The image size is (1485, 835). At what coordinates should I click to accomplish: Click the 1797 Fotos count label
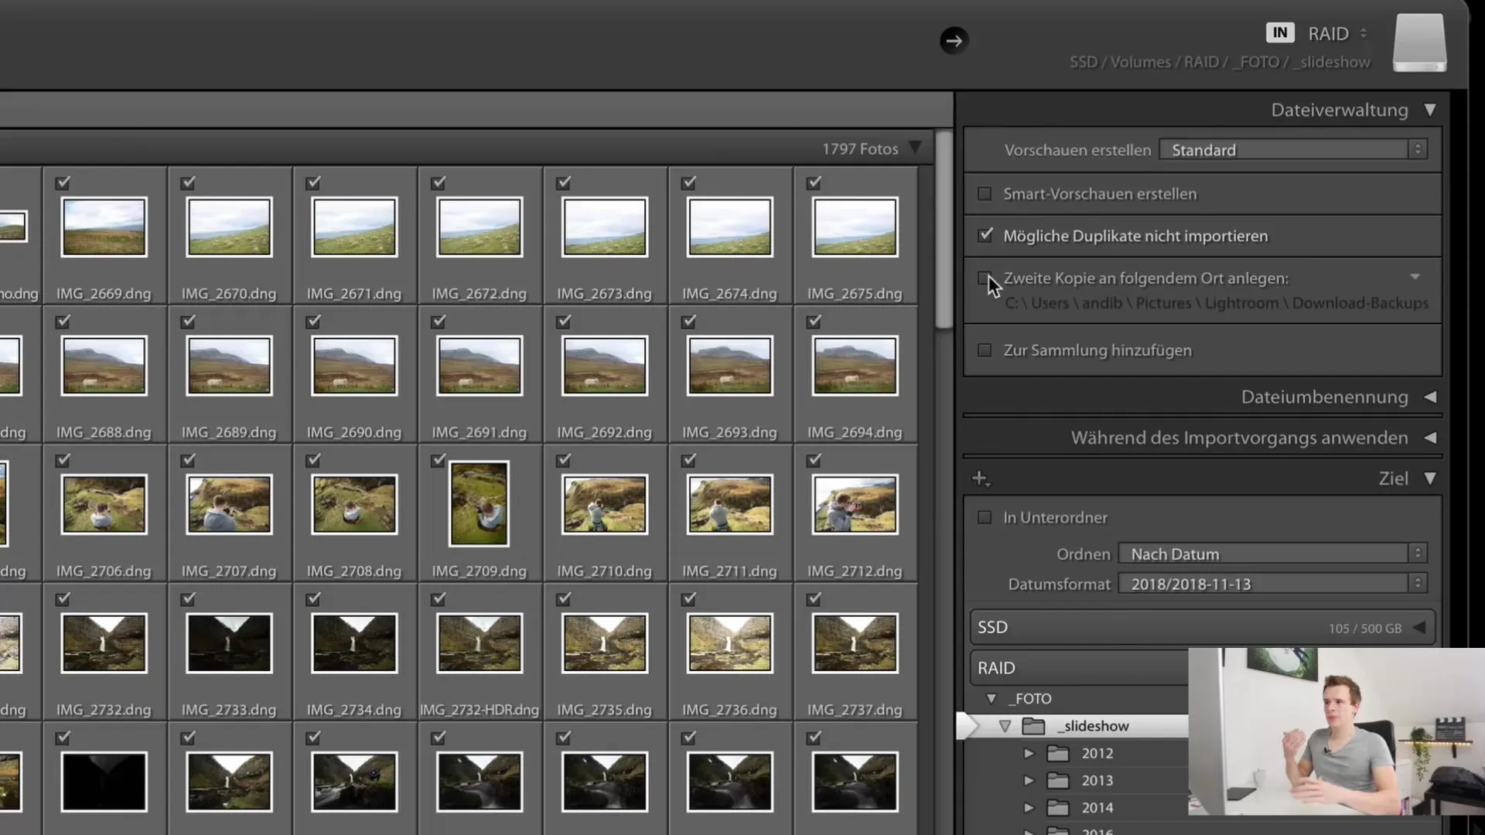860,148
